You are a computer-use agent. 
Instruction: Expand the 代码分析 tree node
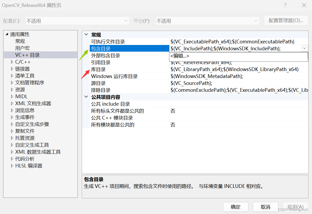pos(12,159)
